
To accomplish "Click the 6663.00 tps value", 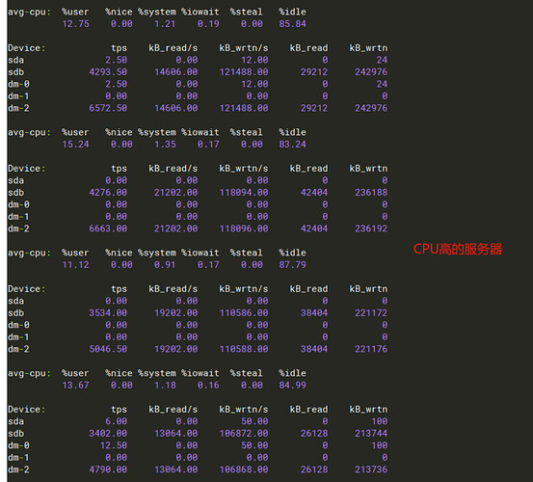I will tap(108, 228).
